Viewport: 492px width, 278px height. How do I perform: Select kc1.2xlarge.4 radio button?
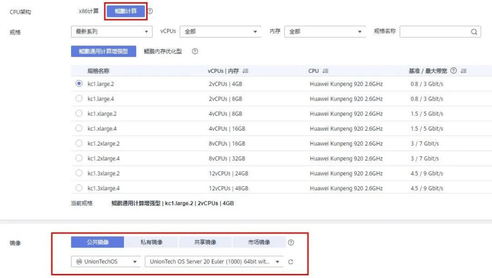pyautogui.click(x=79, y=158)
